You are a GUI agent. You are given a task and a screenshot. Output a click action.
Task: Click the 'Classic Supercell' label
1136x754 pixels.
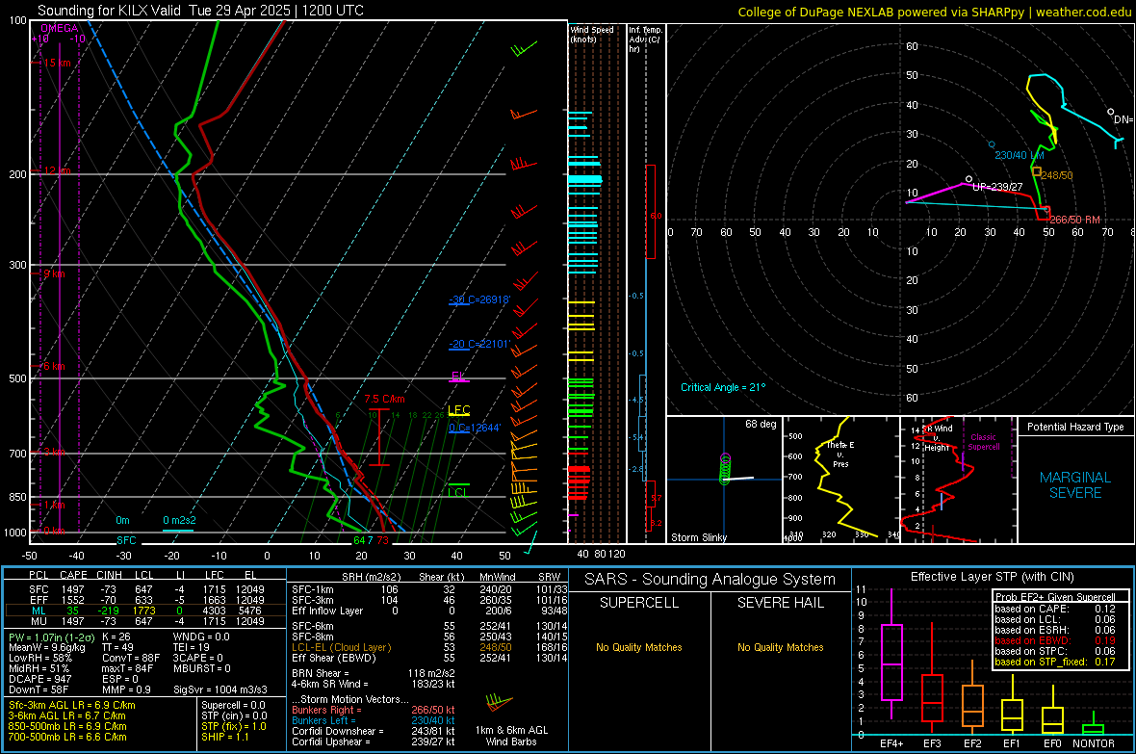tap(983, 442)
